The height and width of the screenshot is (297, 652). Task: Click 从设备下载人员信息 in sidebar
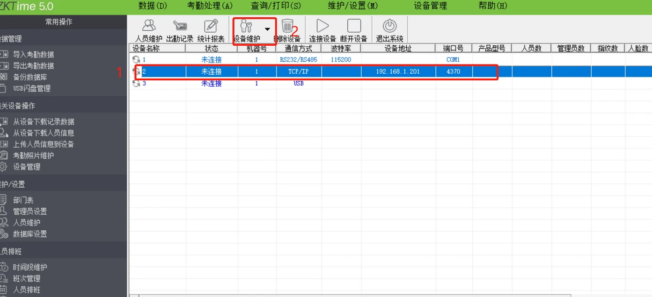[x=44, y=133]
